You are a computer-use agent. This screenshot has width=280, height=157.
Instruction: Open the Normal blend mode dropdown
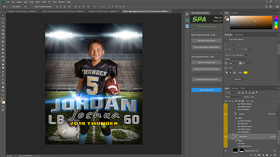coord(233,97)
